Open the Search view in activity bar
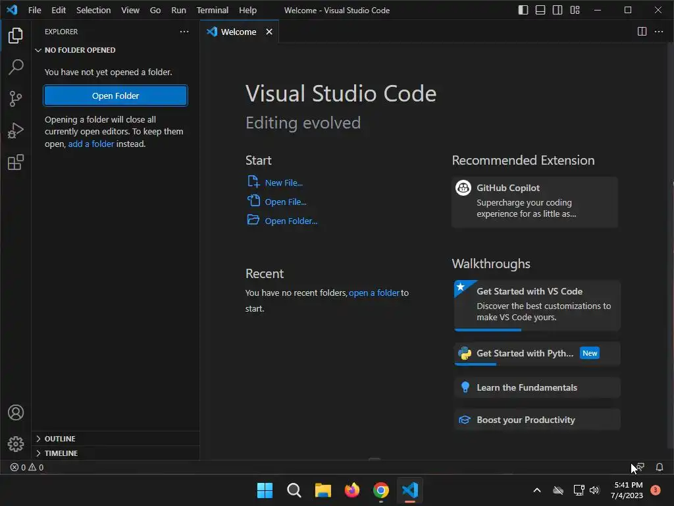The width and height of the screenshot is (674, 506). coord(16,67)
